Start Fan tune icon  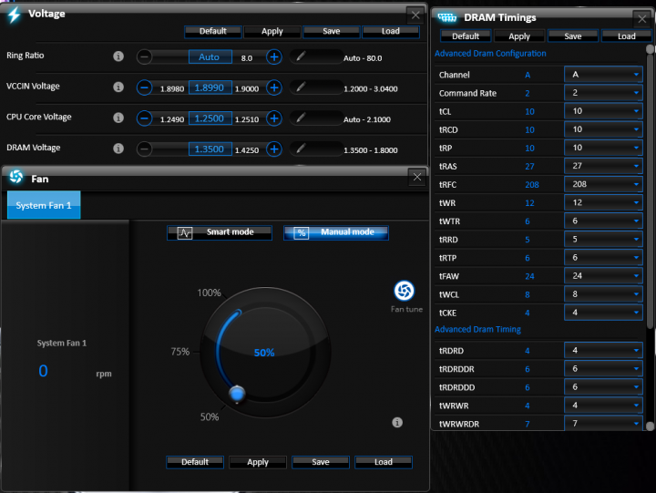click(x=405, y=291)
